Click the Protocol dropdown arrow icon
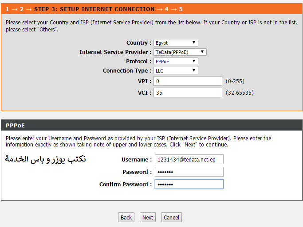This screenshot has width=303, height=227. click(194, 61)
